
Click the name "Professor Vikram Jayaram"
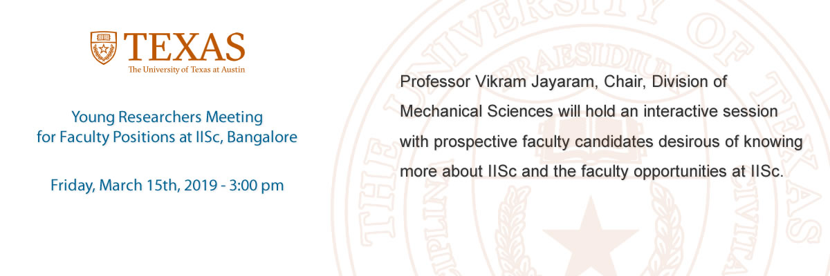[x=498, y=82]
